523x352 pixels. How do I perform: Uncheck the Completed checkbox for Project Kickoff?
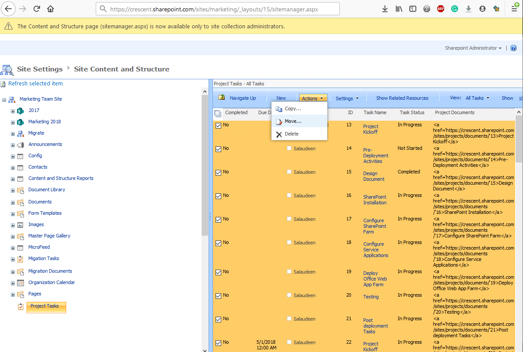[x=218, y=125]
